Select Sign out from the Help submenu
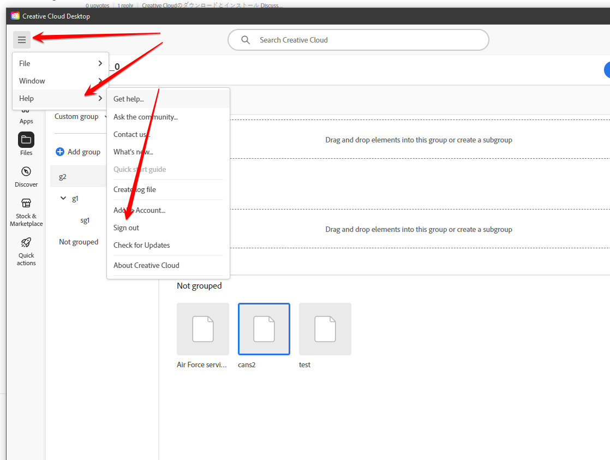This screenshot has height=460, width=610. point(125,228)
